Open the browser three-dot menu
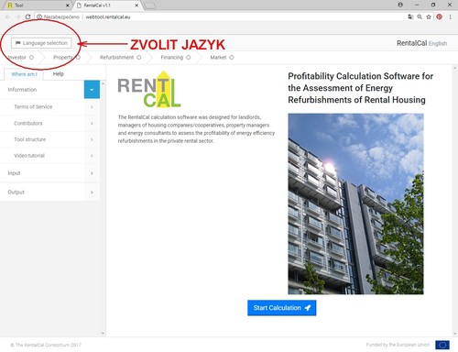The image size is (458, 352). pos(450,16)
